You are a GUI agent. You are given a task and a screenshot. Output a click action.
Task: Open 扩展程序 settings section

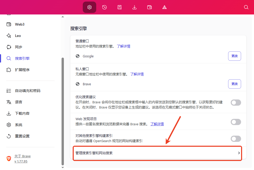coord(22,70)
